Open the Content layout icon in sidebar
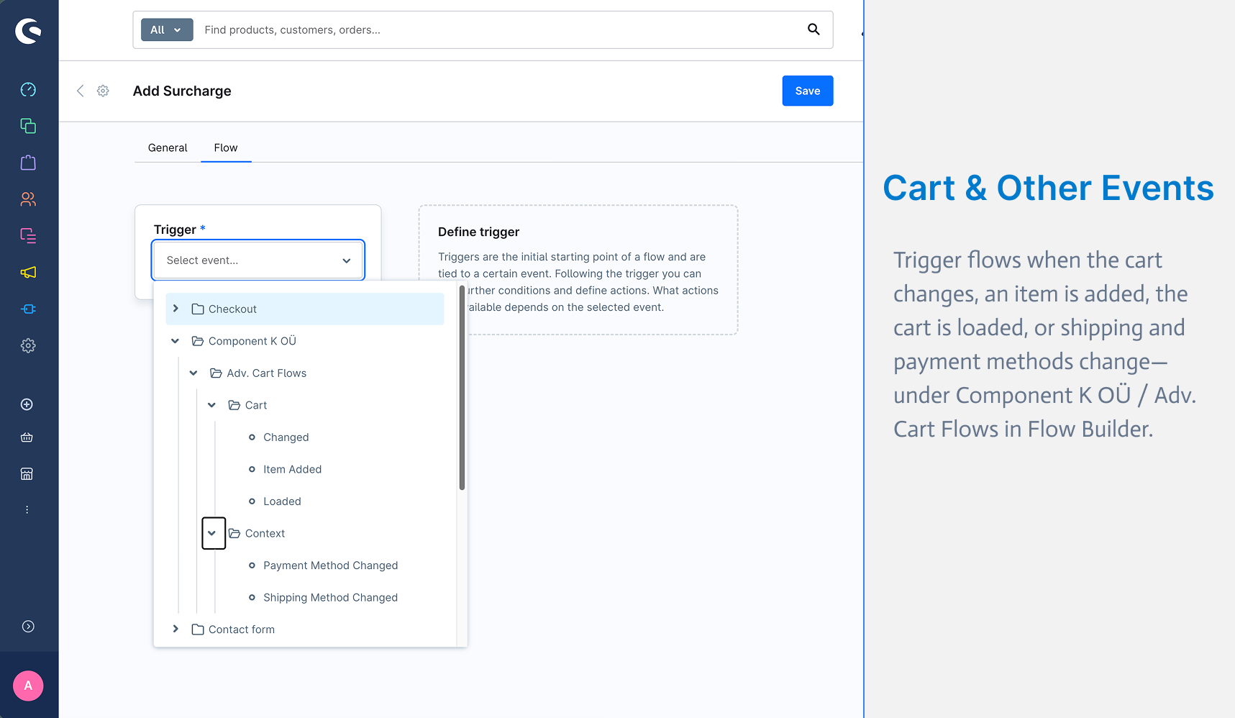The width and height of the screenshot is (1235, 718). [x=28, y=235]
